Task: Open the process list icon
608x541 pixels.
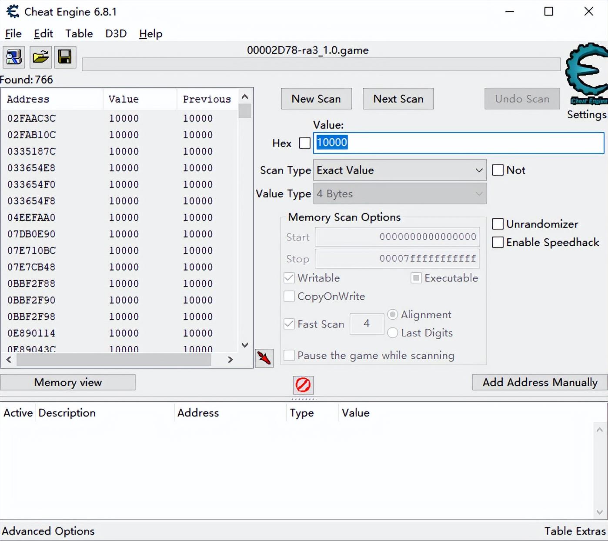Action: tap(14, 57)
